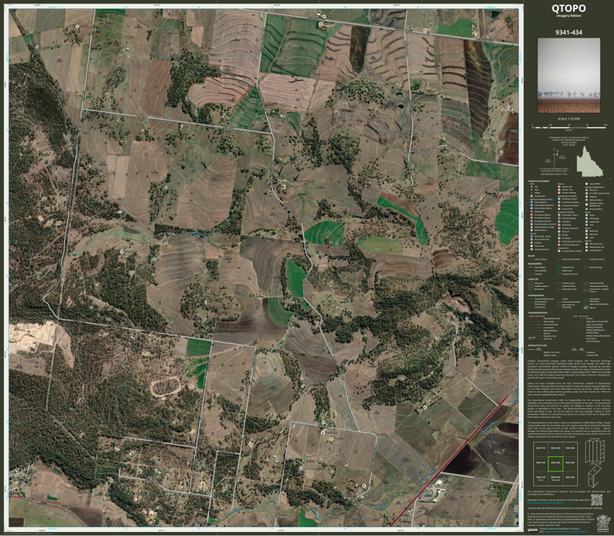Click the Queensland state locator map

[x=590, y=161]
